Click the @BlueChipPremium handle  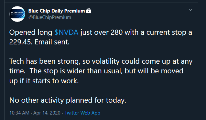(50, 17)
